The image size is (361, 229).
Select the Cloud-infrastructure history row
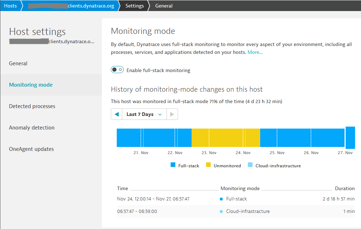tap(236, 211)
